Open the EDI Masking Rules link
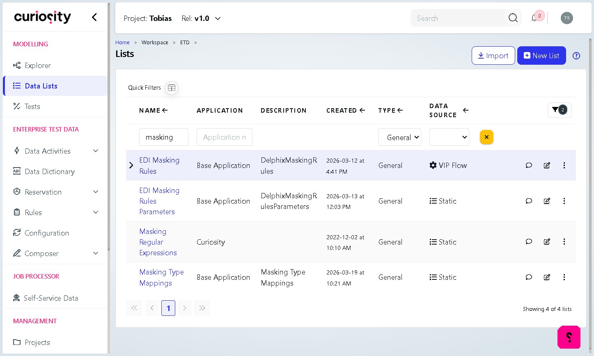The height and width of the screenshot is (356, 594). [x=159, y=166]
